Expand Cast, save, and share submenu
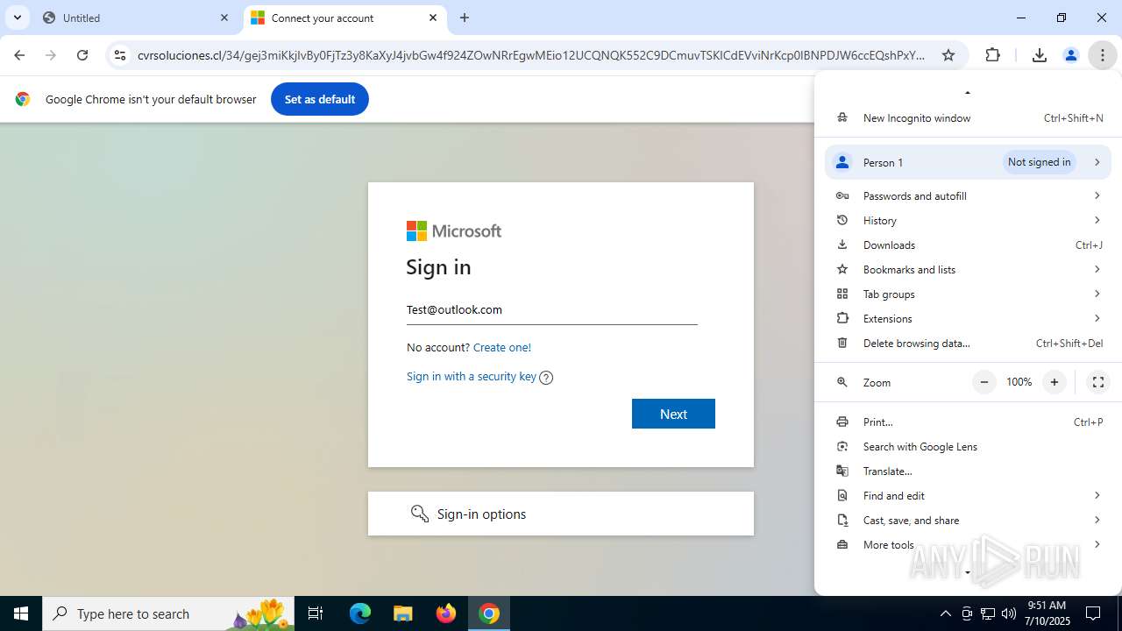 point(968,520)
